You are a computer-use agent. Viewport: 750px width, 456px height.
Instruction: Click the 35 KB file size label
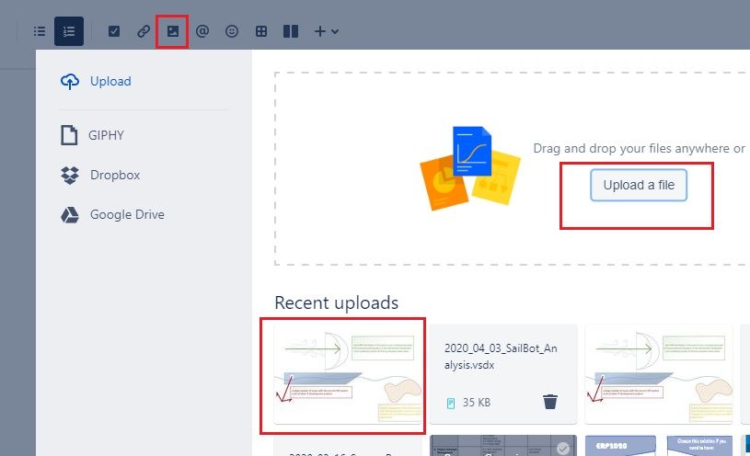477,403
